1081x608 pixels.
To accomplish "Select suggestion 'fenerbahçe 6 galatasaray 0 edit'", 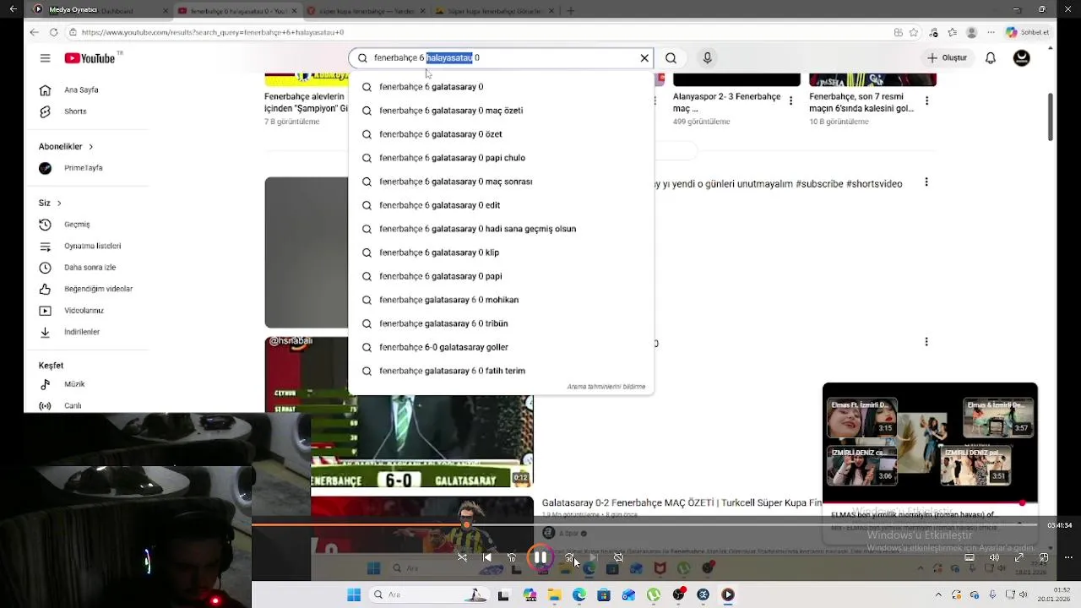I will tap(501, 205).
